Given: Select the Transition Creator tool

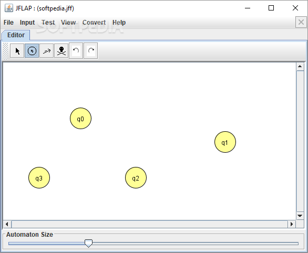Looking at the screenshot, I should (47, 51).
